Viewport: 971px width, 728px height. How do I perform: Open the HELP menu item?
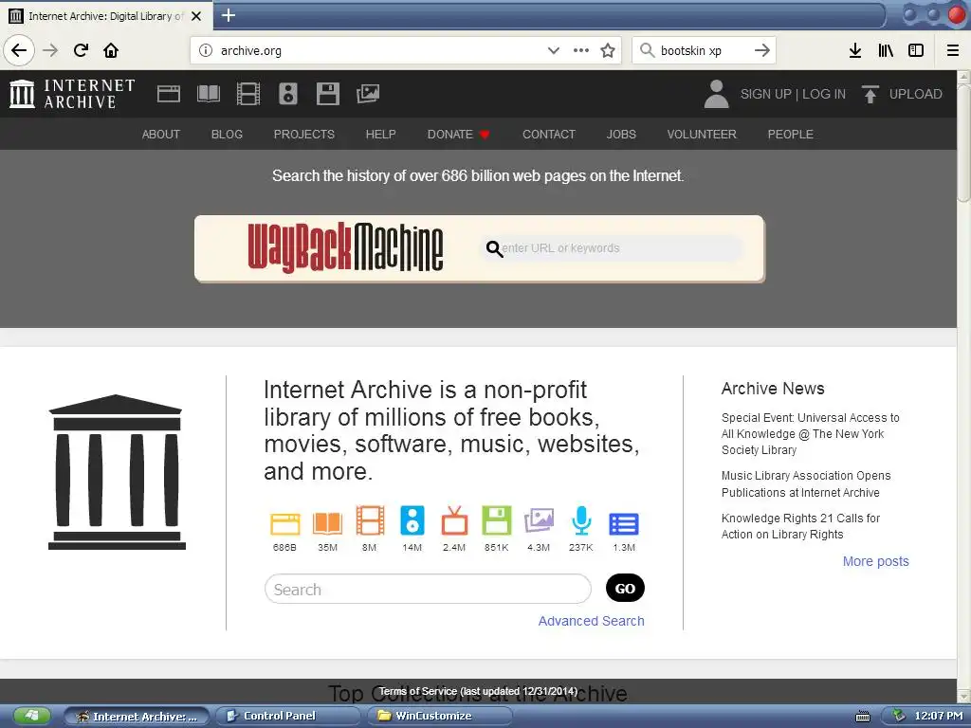pos(381,134)
